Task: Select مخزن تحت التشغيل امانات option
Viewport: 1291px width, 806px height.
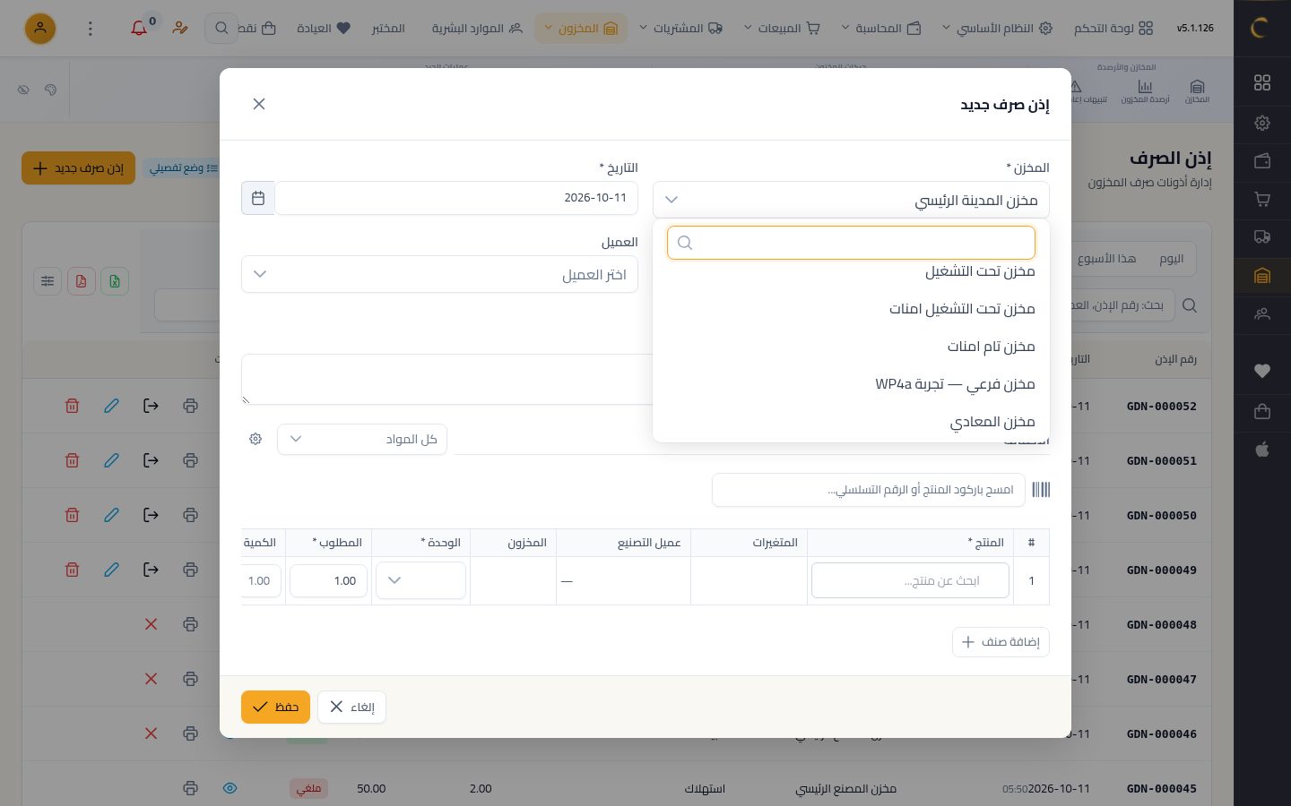Action: point(851,309)
